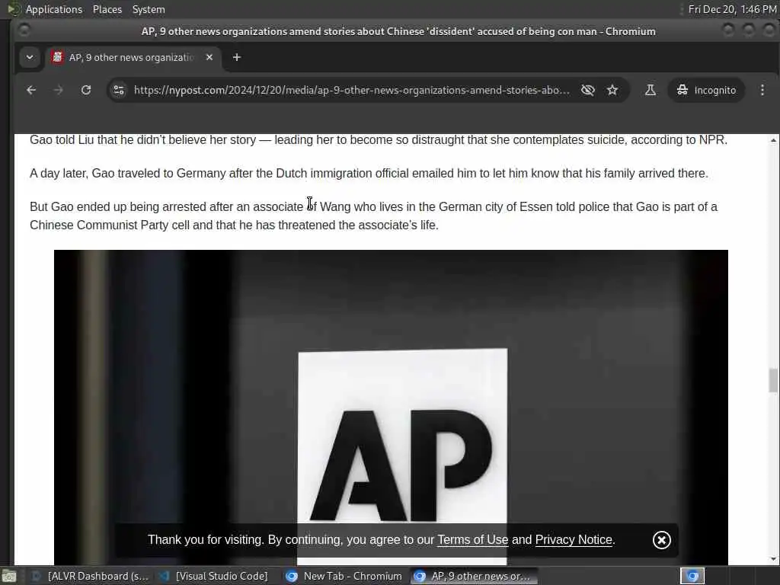
Task: Click the forward navigation arrow
Action: [x=58, y=90]
